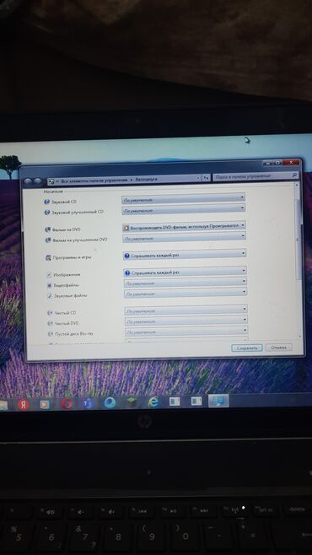This screenshot has height=555, width=312.
Task: Launch Opera from the taskbar
Action: click(66, 403)
